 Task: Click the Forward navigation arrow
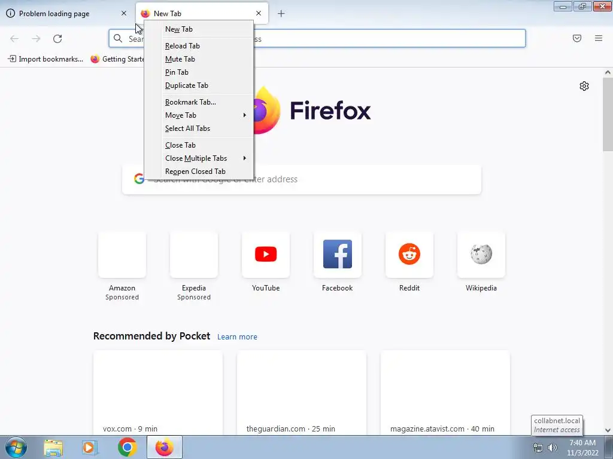coord(36,39)
